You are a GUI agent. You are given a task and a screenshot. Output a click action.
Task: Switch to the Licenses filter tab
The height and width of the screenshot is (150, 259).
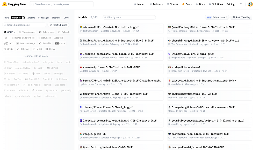(x=56, y=18)
